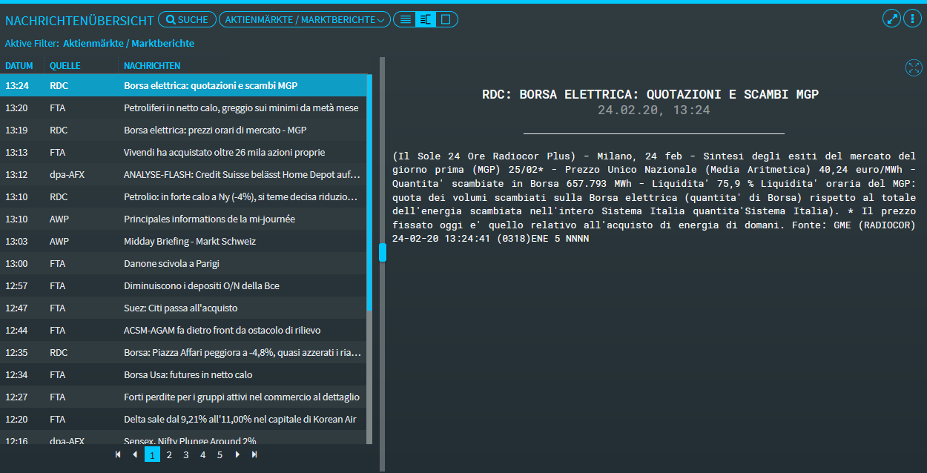This screenshot has width=927, height=473.
Task: Open the Danone scivola a Parigi article
Action: (x=171, y=264)
